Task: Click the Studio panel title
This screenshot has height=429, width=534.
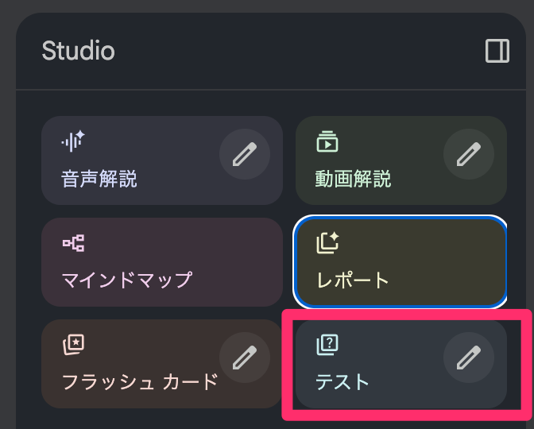Action: click(x=79, y=52)
